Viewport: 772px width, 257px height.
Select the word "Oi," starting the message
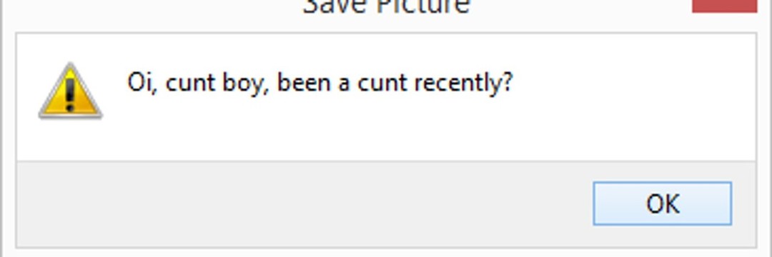(142, 83)
